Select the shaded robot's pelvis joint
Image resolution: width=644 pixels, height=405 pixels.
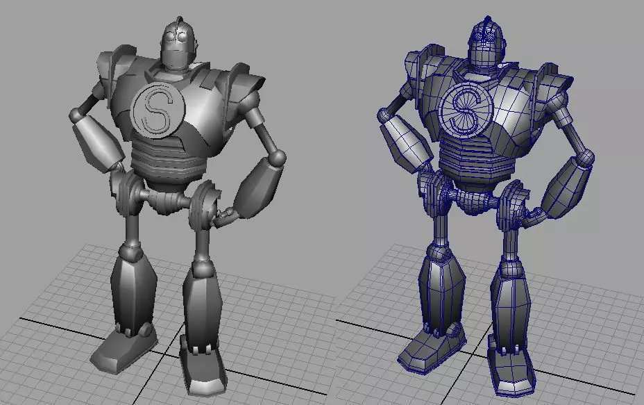coord(166,201)
